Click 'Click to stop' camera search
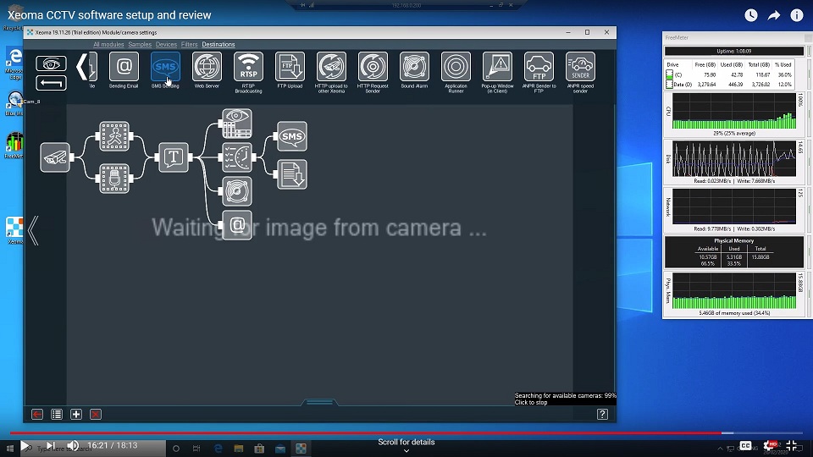The height and width of the screenshot is (457, 813). (531, 403)
